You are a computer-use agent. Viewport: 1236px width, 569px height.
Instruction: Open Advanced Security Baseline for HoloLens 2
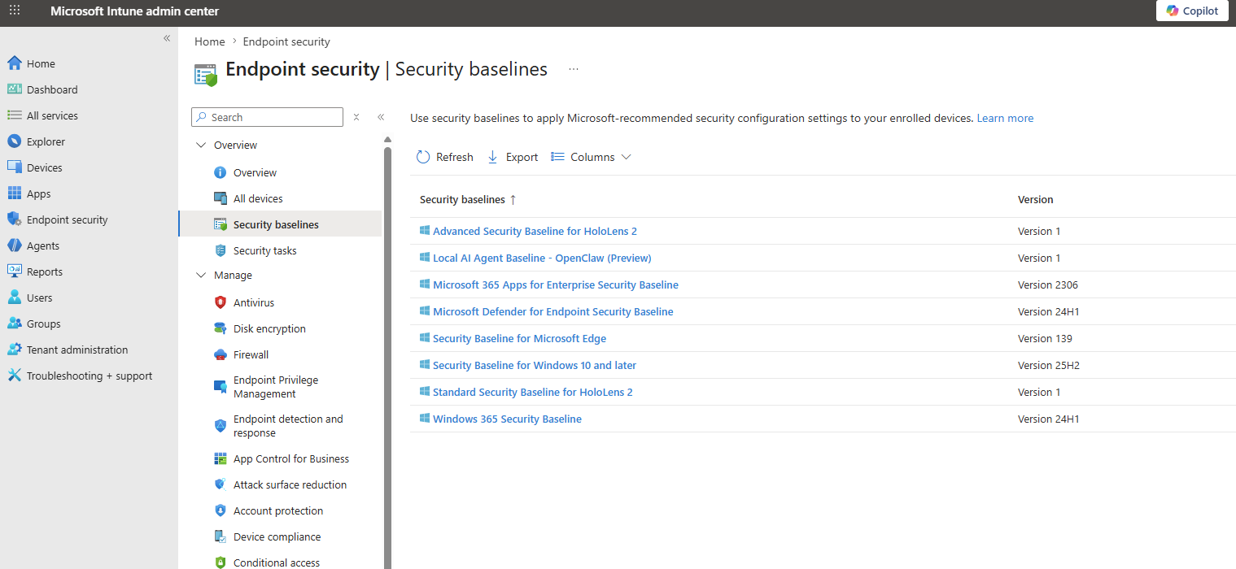[535, 231]
